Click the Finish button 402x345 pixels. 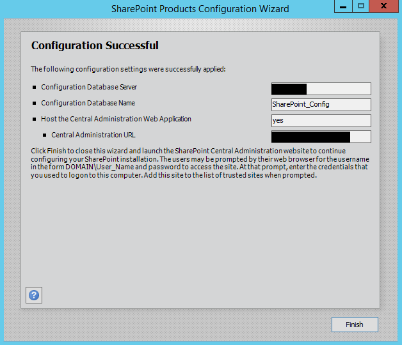point(355,325)
